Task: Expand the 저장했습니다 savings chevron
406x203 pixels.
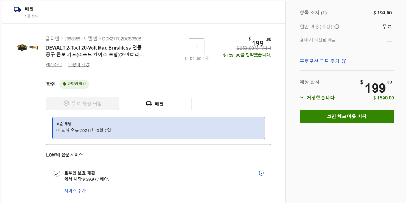Action: point(302,98)
